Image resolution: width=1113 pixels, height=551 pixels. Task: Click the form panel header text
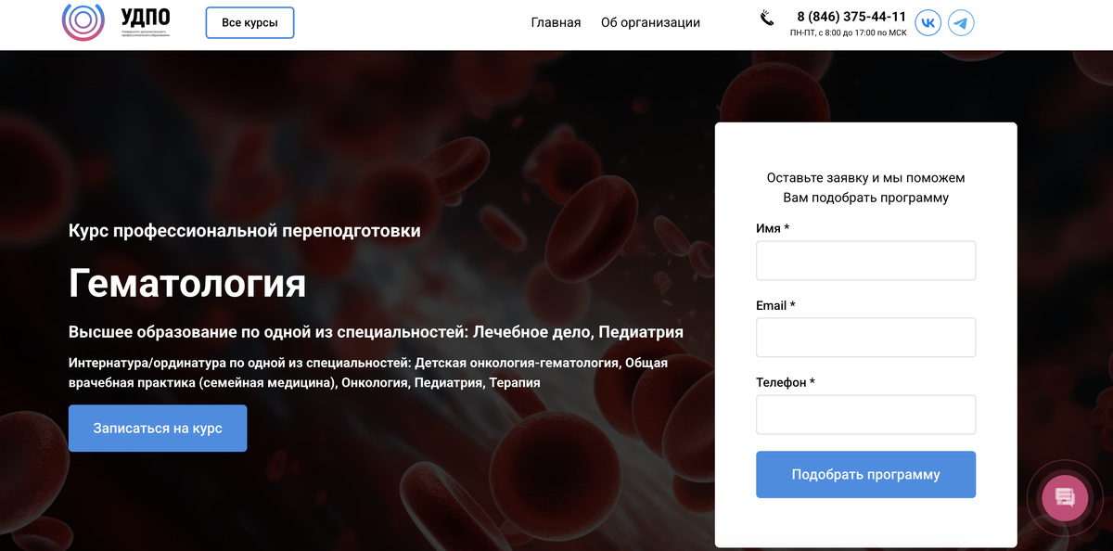click(x=865, y=186)
